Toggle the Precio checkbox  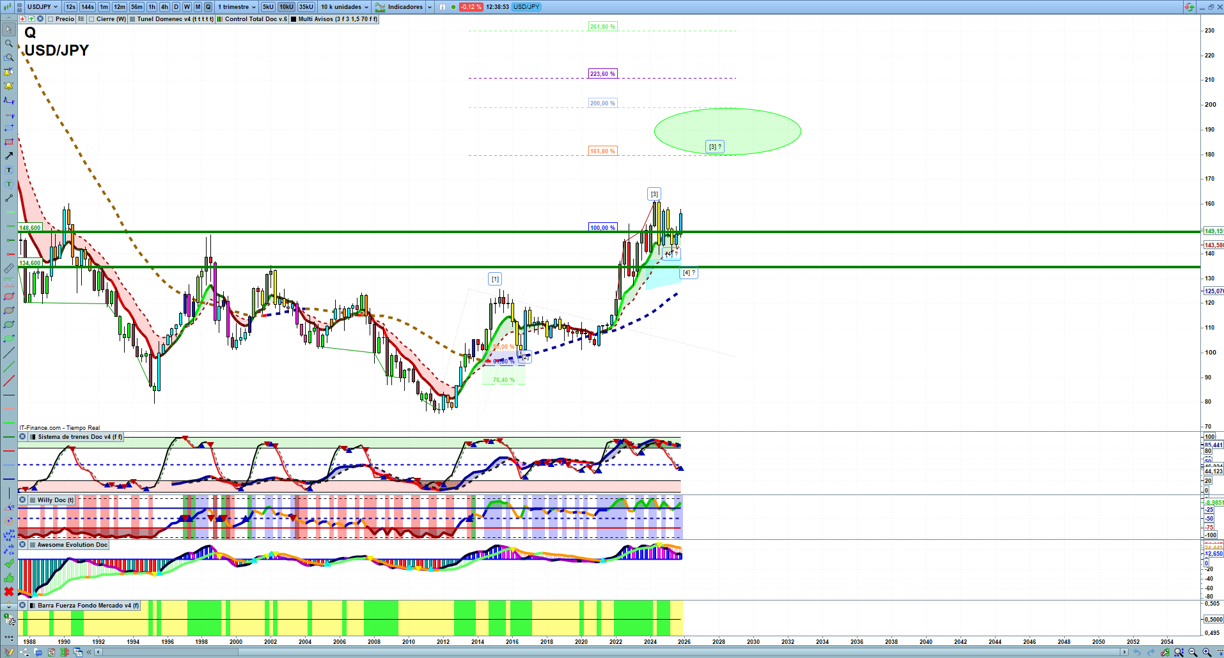[51, 19]
